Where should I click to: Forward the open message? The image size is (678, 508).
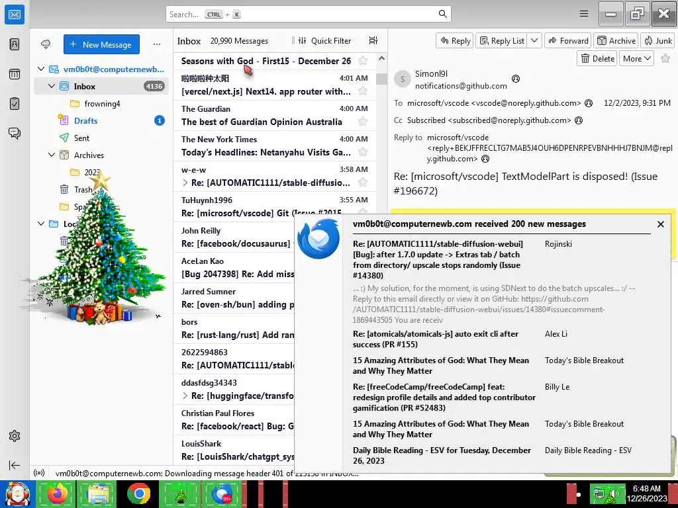point(568,40)
